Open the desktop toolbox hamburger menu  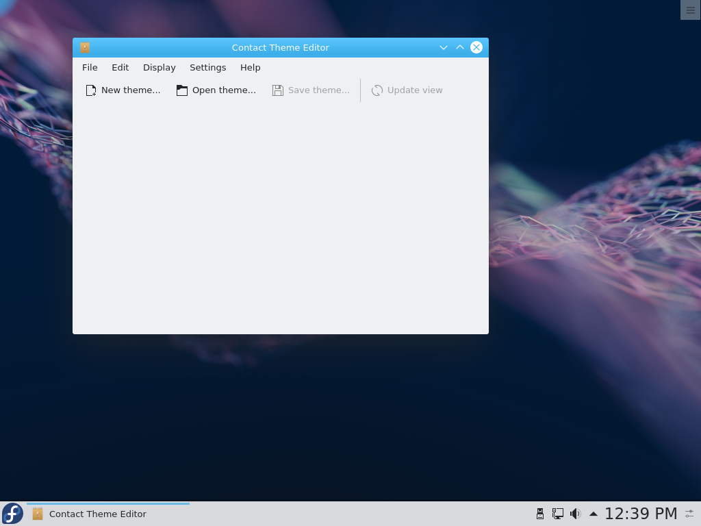(x=691, y=10)
